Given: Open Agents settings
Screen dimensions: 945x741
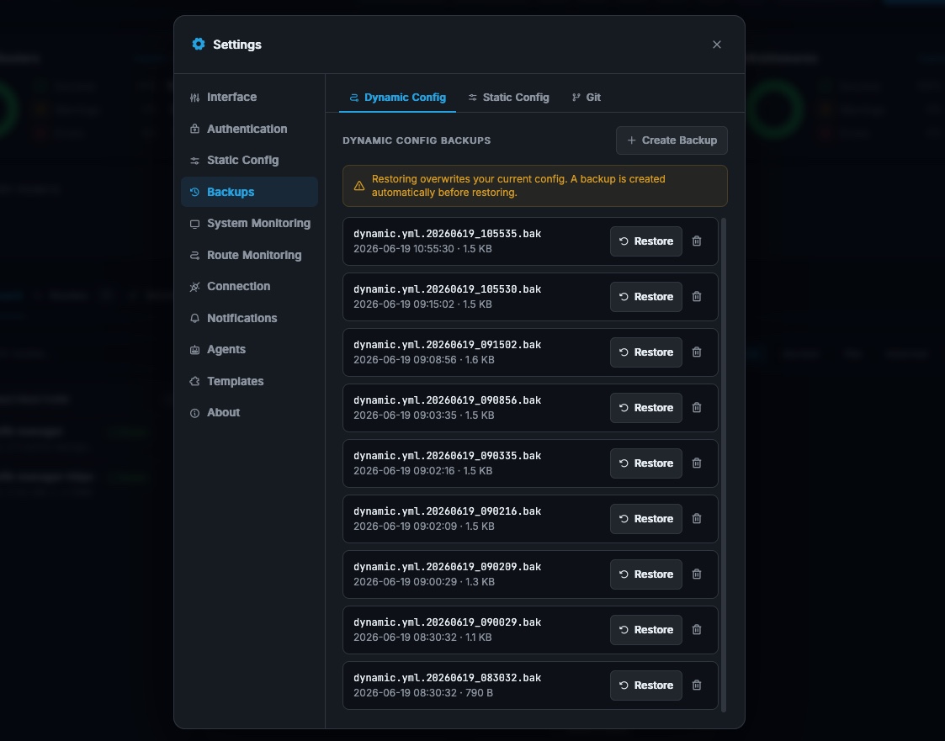Looking at the screenshot, I should pos(249,349).
